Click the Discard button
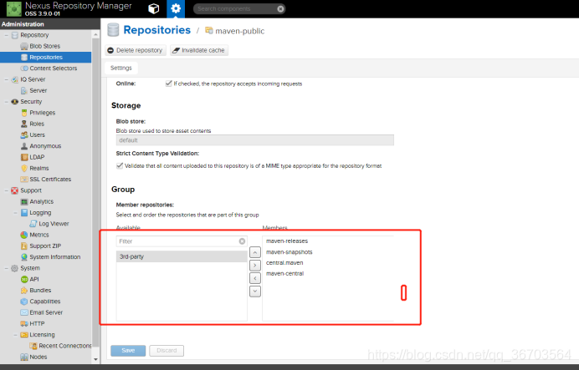 pyautogui.click(x=167, y=351)
